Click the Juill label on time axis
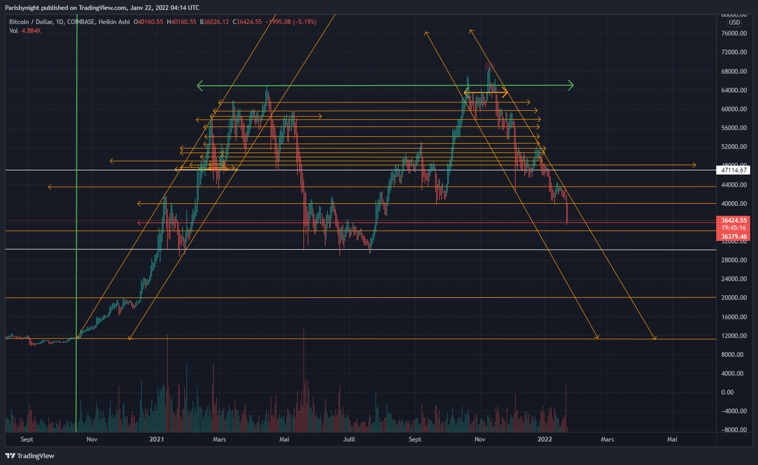The image size is (758, 465). (x=349, y=439)
